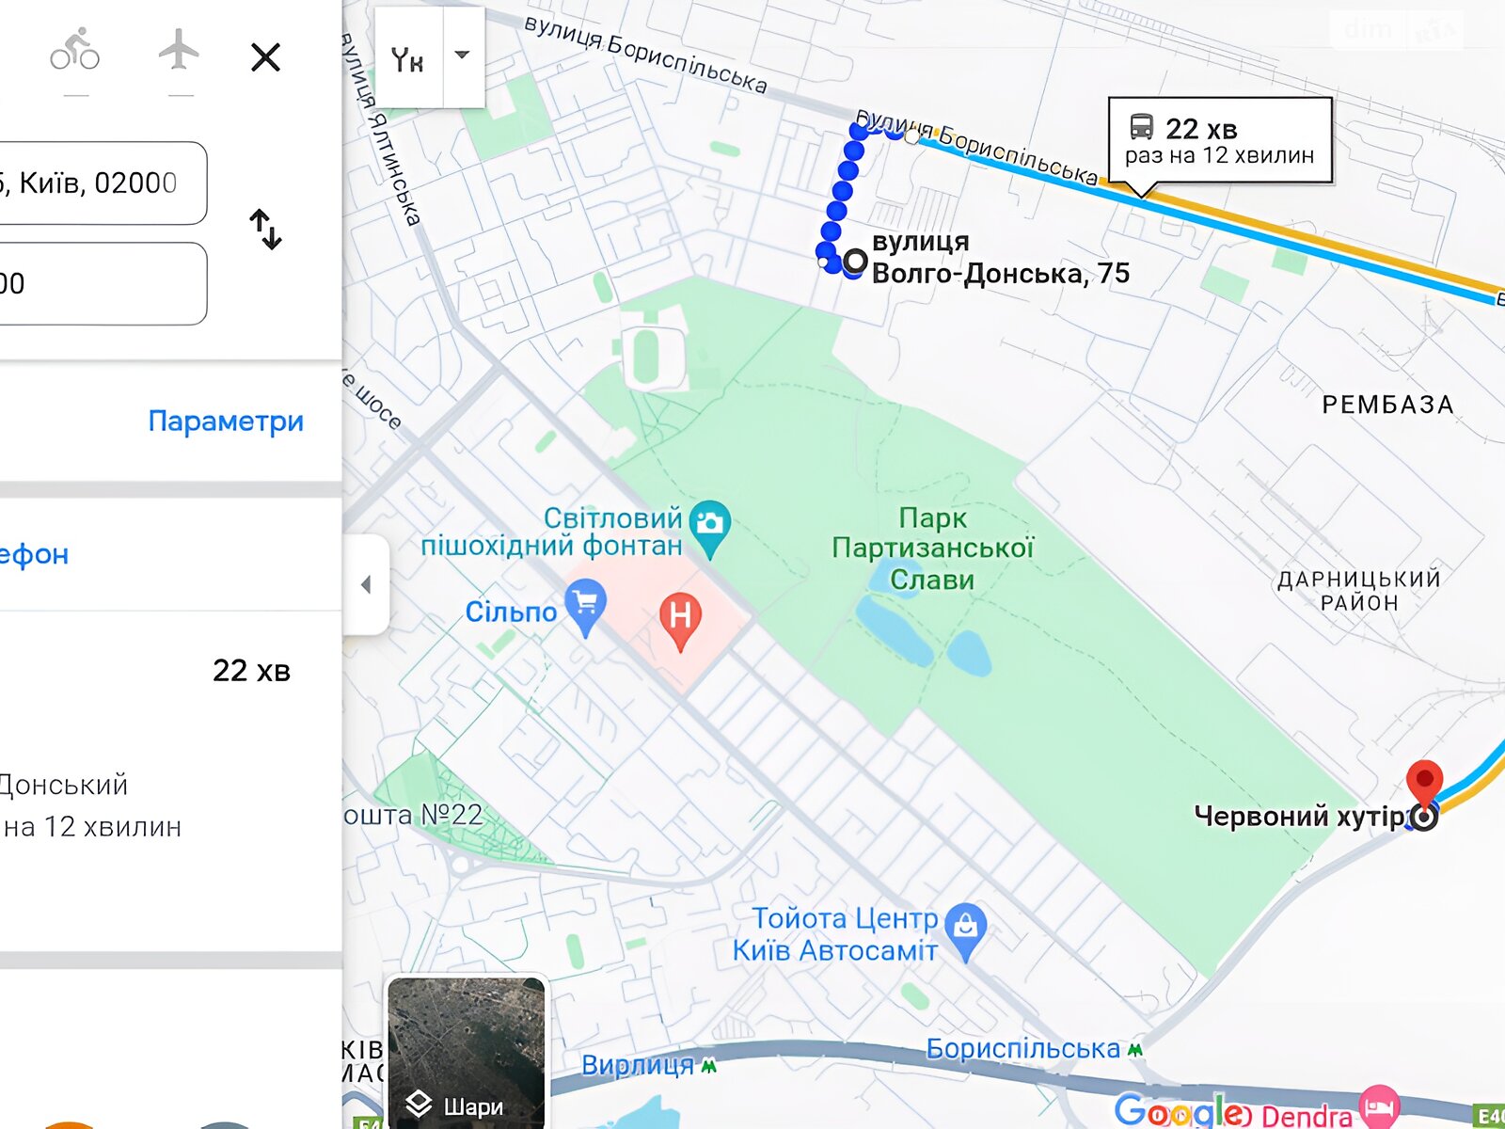
Task: Click the РЕМБАЗА district label
Action: pyautogui.click(x=1387, y=405)
